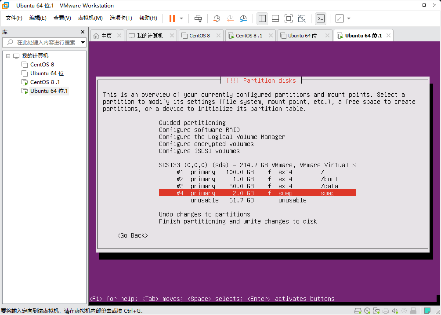Close the library panel with its X
The height and width of the screenshot is (315, 441).
click(83, 32)
